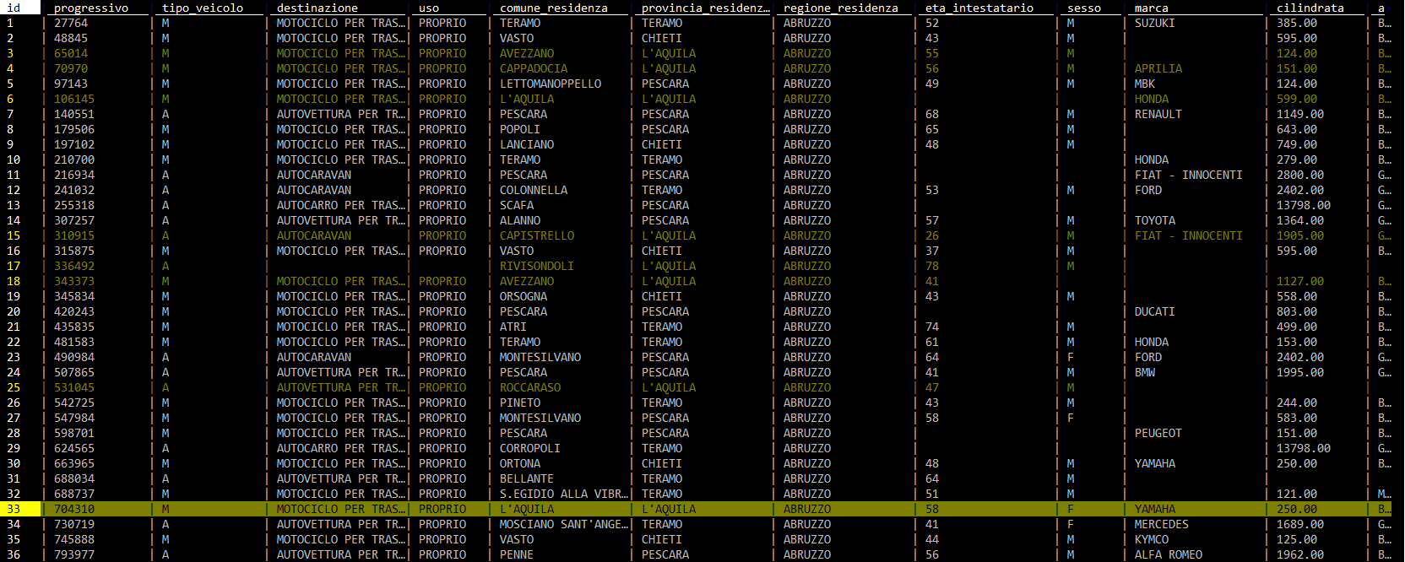This screenshot has height=562, width=1405.
Task: Select progressivo cell 793977
Action: tap(74, 554)
